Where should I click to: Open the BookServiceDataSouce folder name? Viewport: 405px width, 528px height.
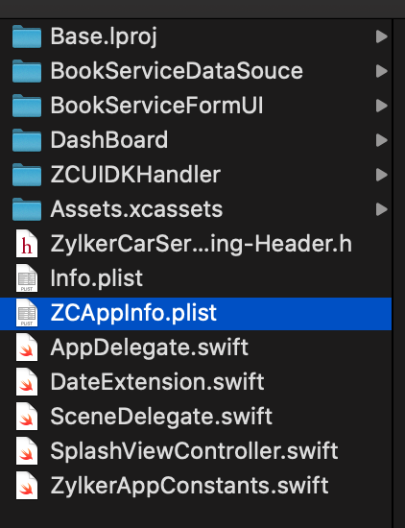click(x=177, y=71)
